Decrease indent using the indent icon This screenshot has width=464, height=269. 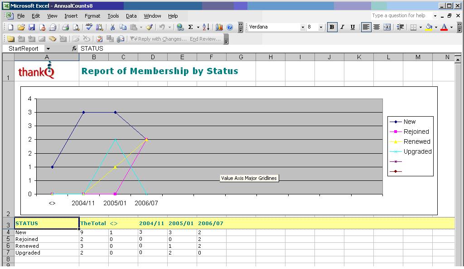click(400, 27)
